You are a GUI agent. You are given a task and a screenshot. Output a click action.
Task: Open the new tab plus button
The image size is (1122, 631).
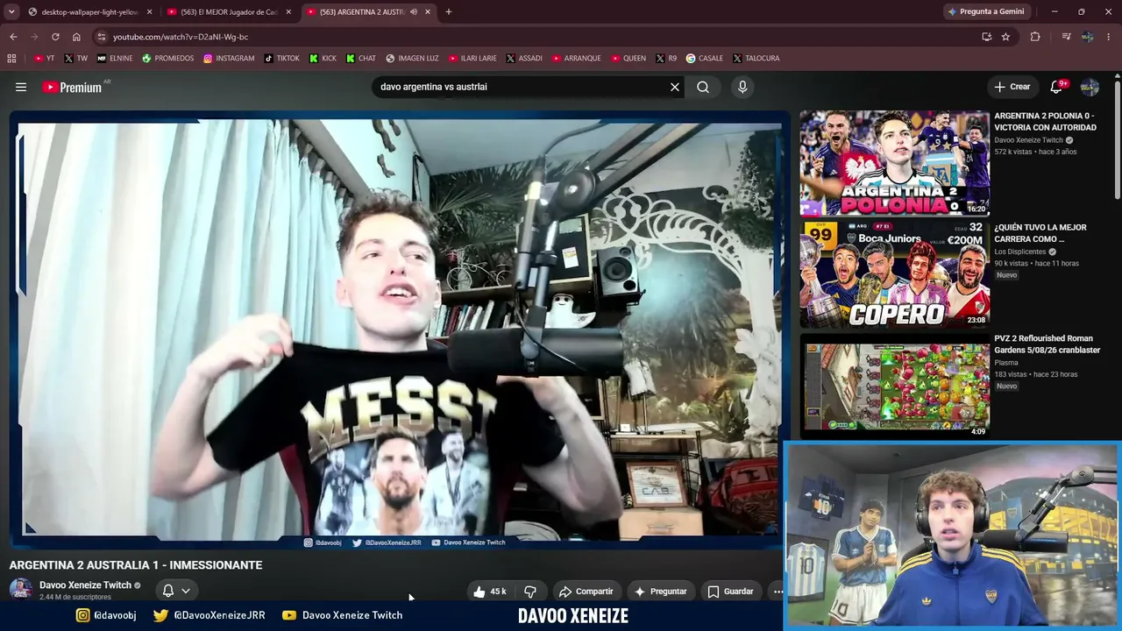coord(449,12)
